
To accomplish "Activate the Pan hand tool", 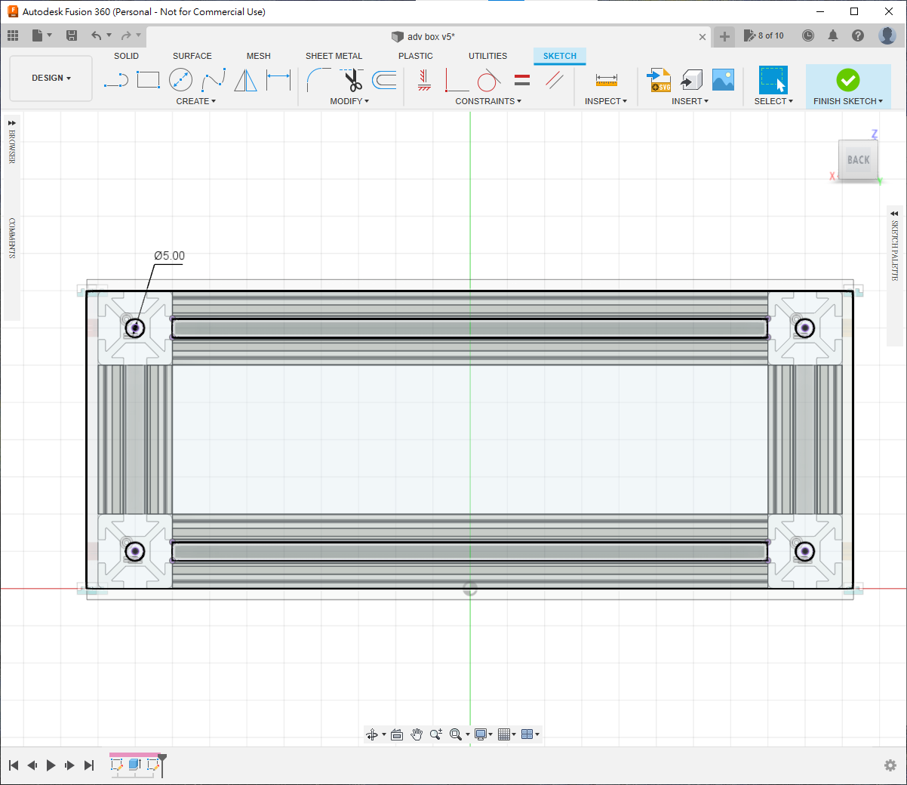I will click(x=417, y=734).
